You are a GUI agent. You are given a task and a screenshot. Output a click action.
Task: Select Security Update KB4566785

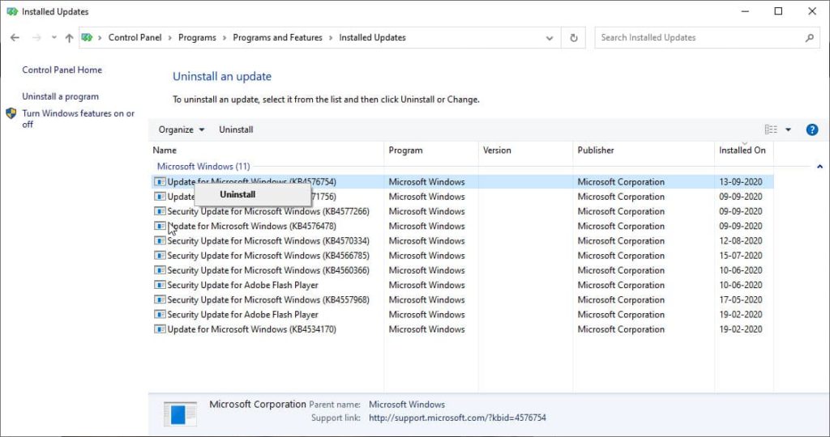[463, 256]
